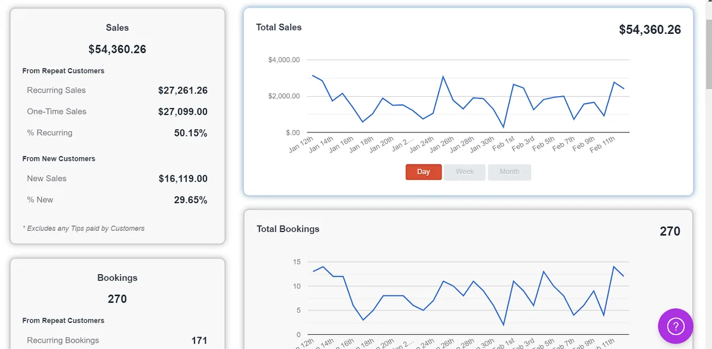Select the Day chart view button
The image size is (712, 349).
click(424, 172)
